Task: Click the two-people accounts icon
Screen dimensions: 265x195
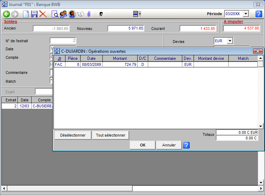Action: pyautogui.click(x=63, y=14)
